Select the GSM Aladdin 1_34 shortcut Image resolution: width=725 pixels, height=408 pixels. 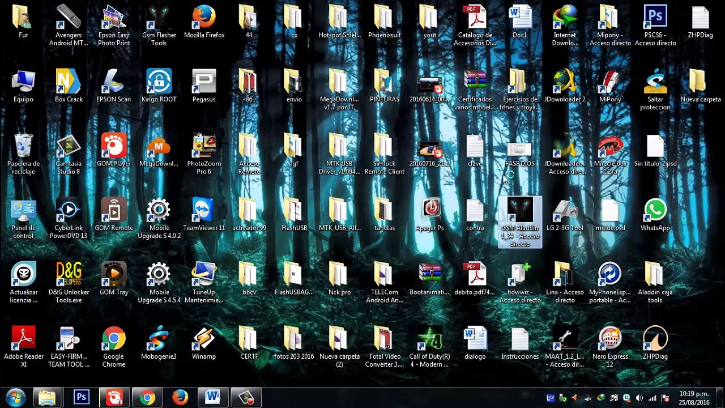coord(520,222)
